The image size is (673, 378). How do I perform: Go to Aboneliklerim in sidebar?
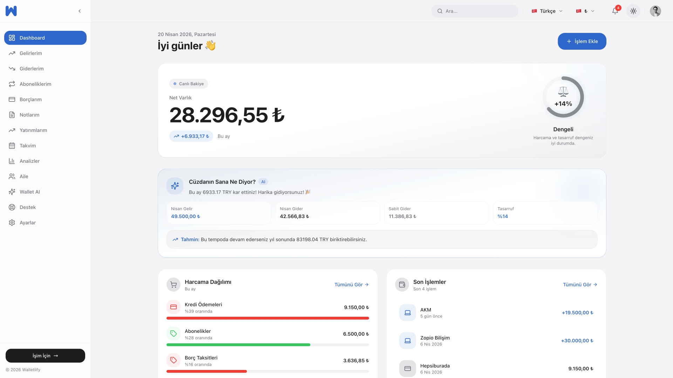tap(35, 84)
